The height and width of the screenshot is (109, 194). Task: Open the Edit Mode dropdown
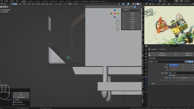pos(5,4)
